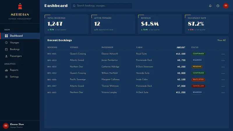Click the help icon in the header
This screenshot has width=233, height=131.
point(218,6)
